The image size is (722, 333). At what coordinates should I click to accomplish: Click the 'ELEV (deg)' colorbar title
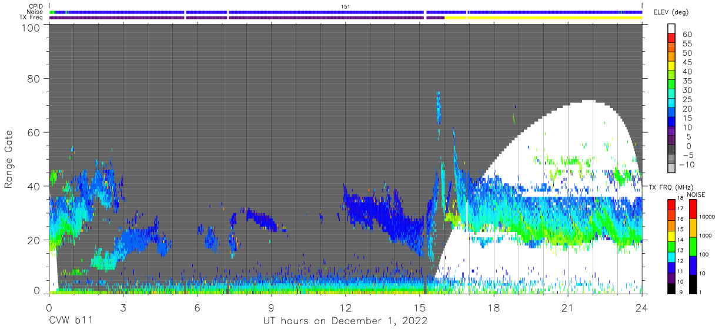(x=672, y=12)
